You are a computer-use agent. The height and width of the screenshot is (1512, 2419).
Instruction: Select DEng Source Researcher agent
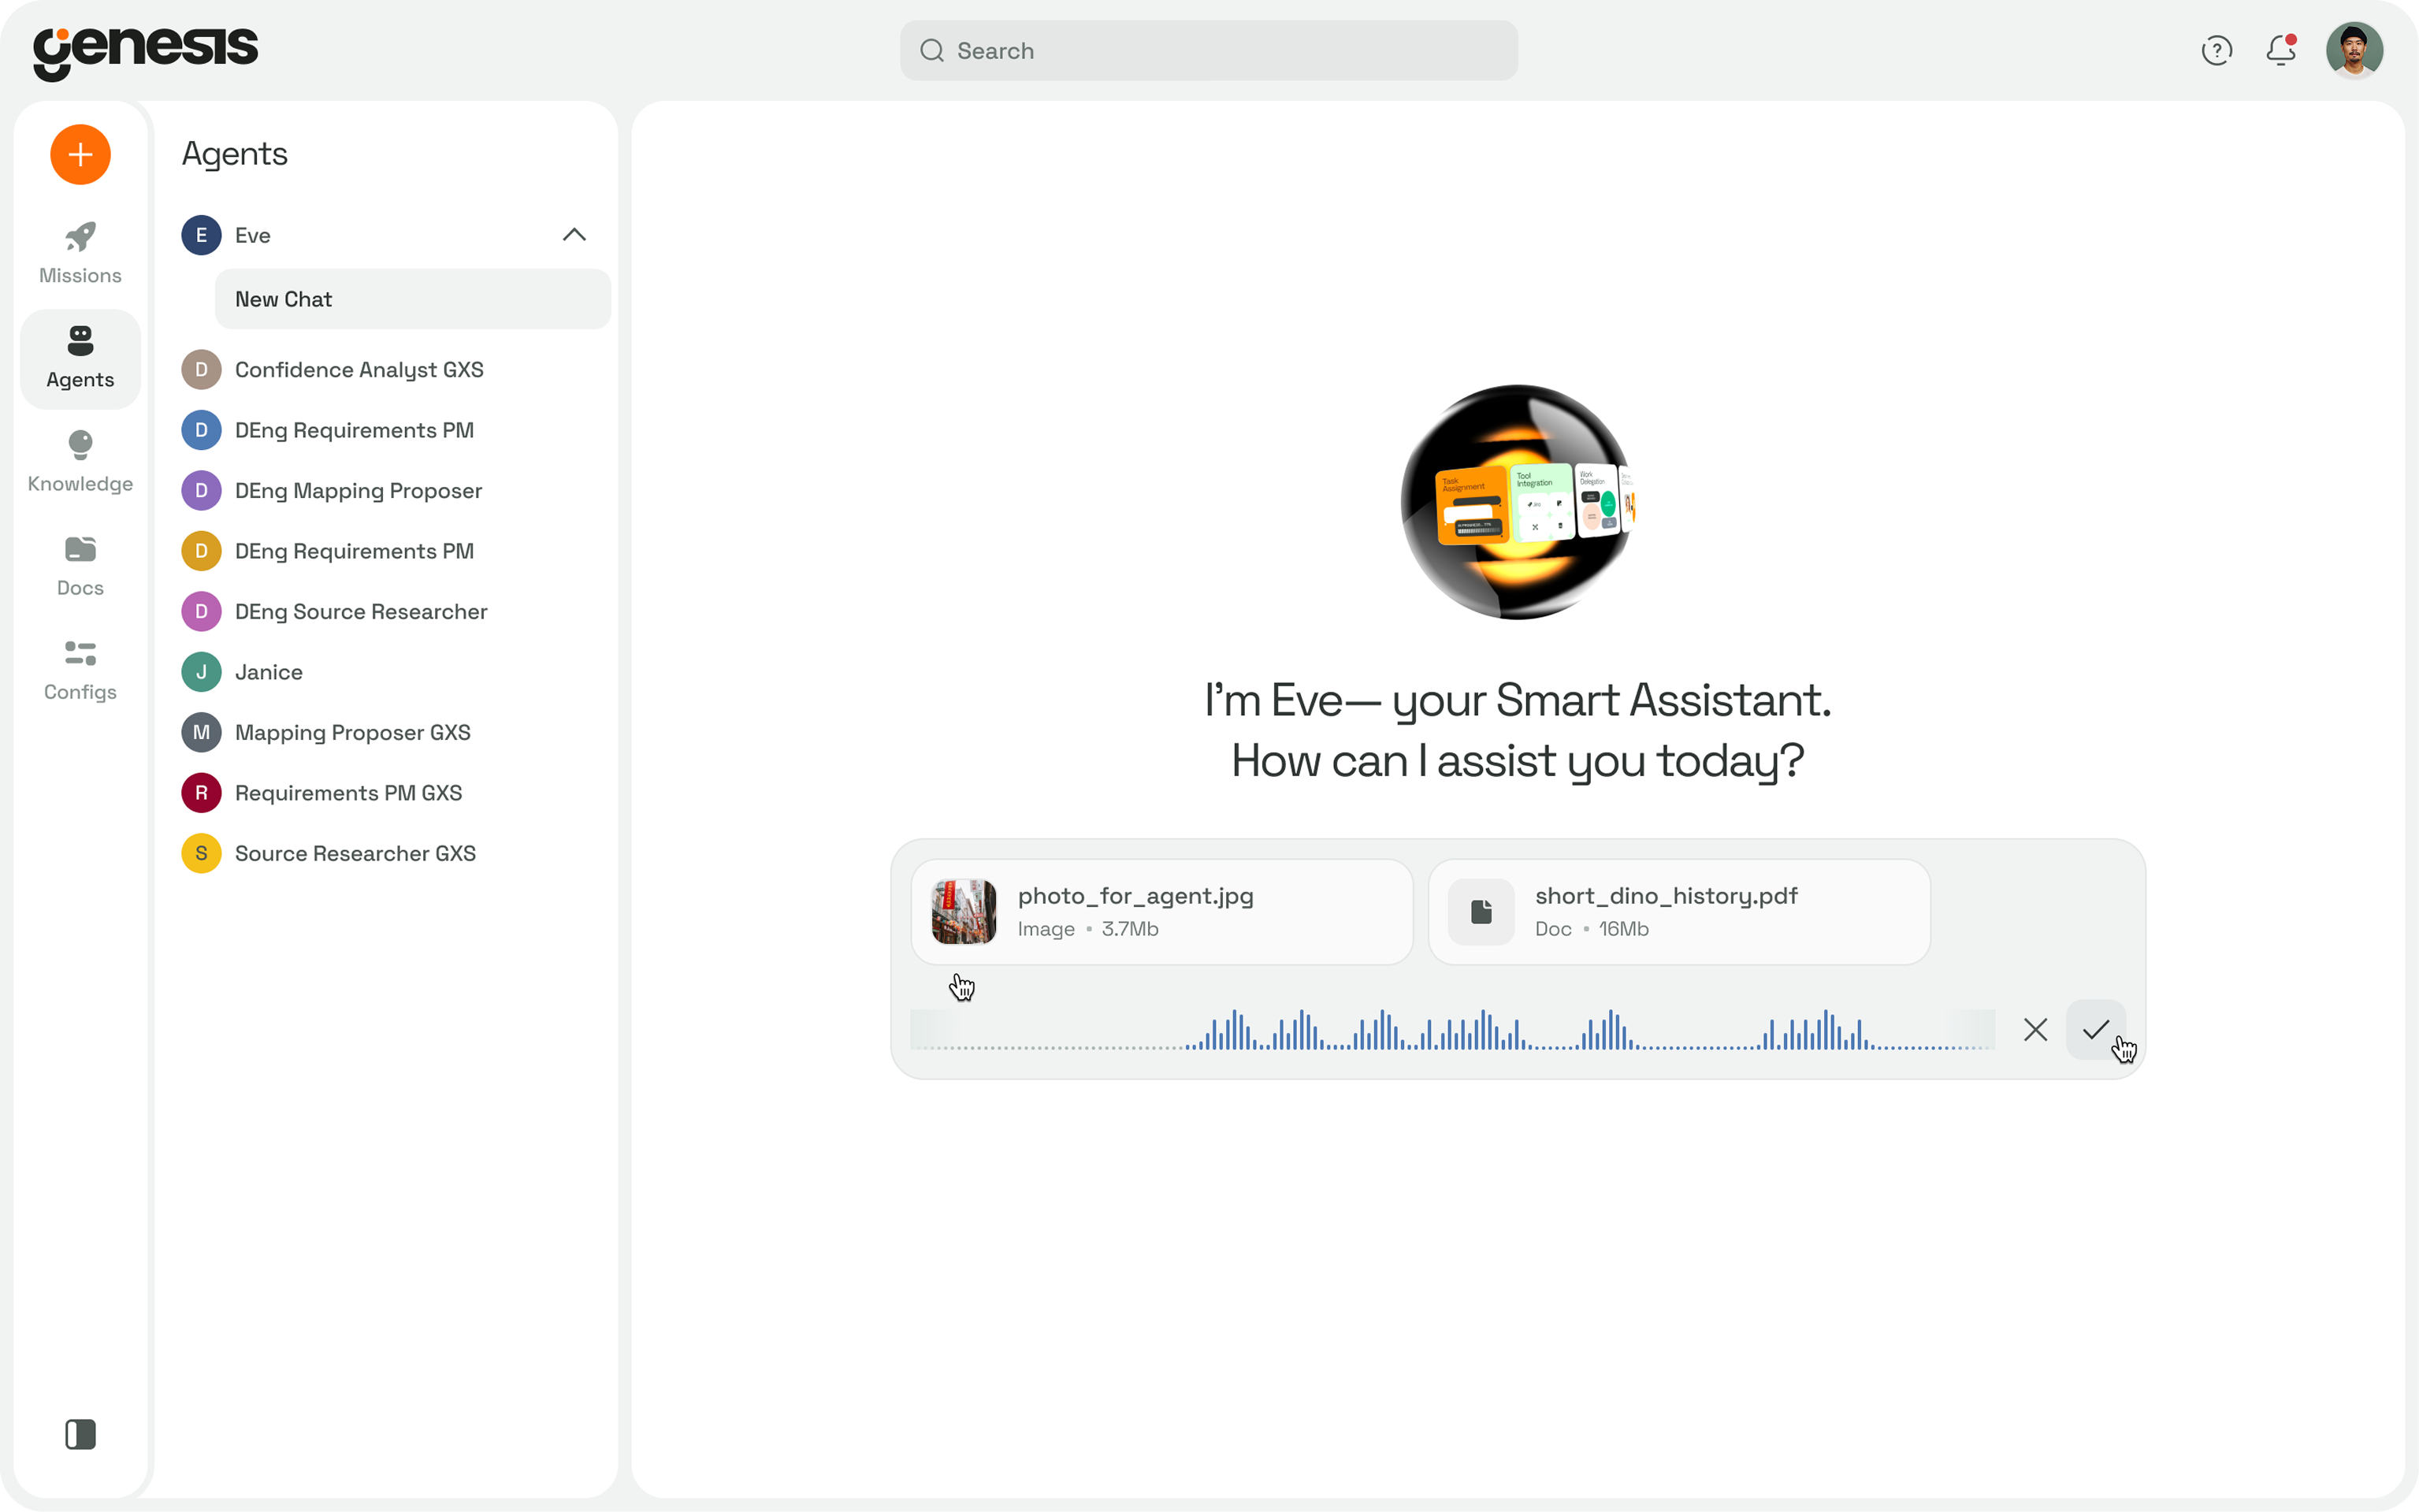[383, 612]
